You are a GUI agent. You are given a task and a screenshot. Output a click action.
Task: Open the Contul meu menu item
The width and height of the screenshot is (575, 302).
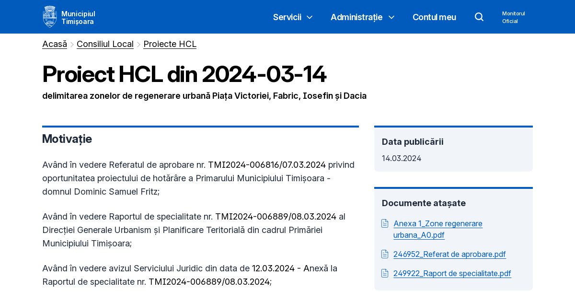tap(434, 17)
